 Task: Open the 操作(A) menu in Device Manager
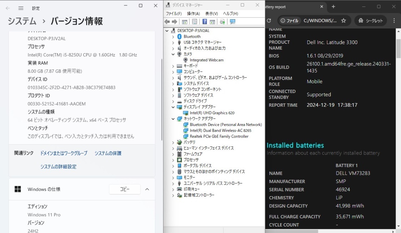193,13
